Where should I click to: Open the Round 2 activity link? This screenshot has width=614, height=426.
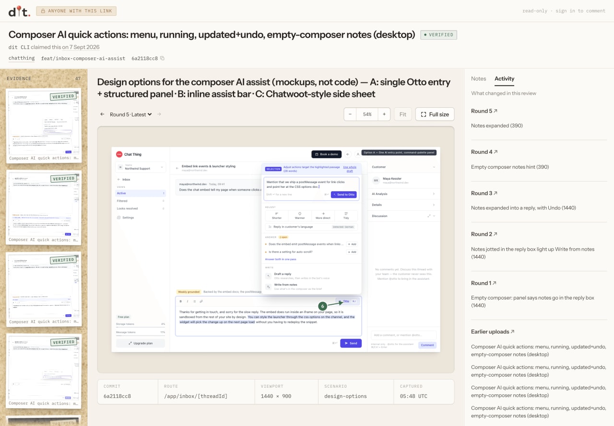(484, 234)
